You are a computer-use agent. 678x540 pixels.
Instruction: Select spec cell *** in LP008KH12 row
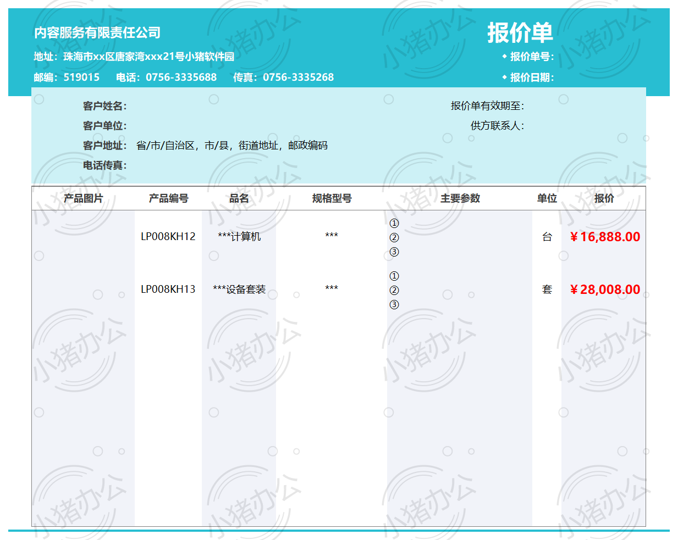coord(332,235)
